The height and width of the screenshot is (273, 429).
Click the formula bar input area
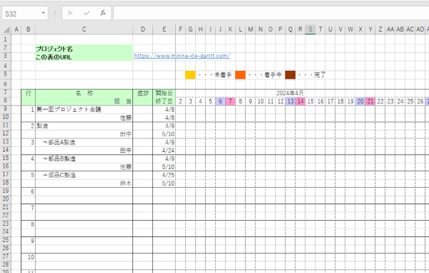(271, 13)
